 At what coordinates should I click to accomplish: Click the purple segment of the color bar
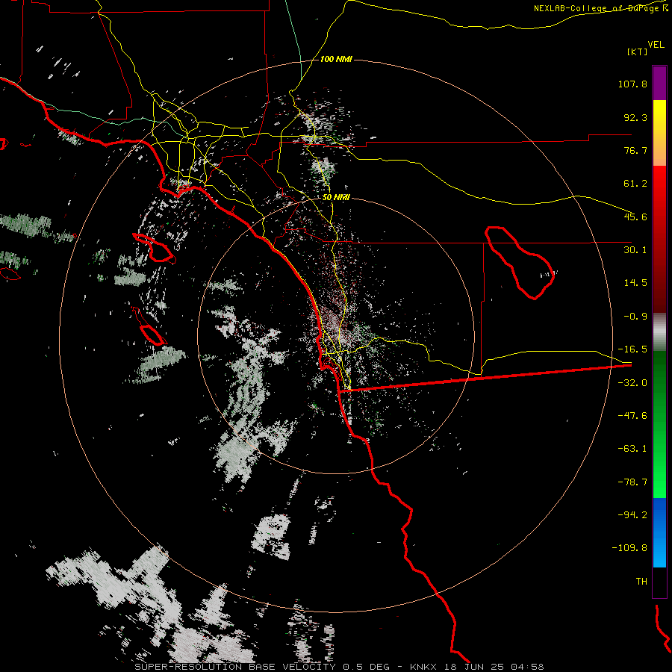point(659,83)
